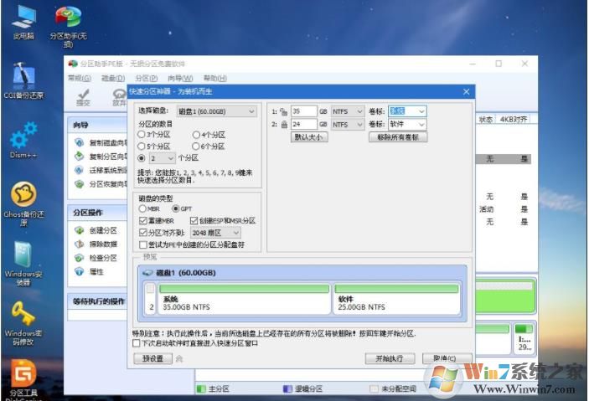
Task: Open the 选择磁盘 dropdown 磁盘1 (60.00GB)
Action: click(x=216, y=111)
